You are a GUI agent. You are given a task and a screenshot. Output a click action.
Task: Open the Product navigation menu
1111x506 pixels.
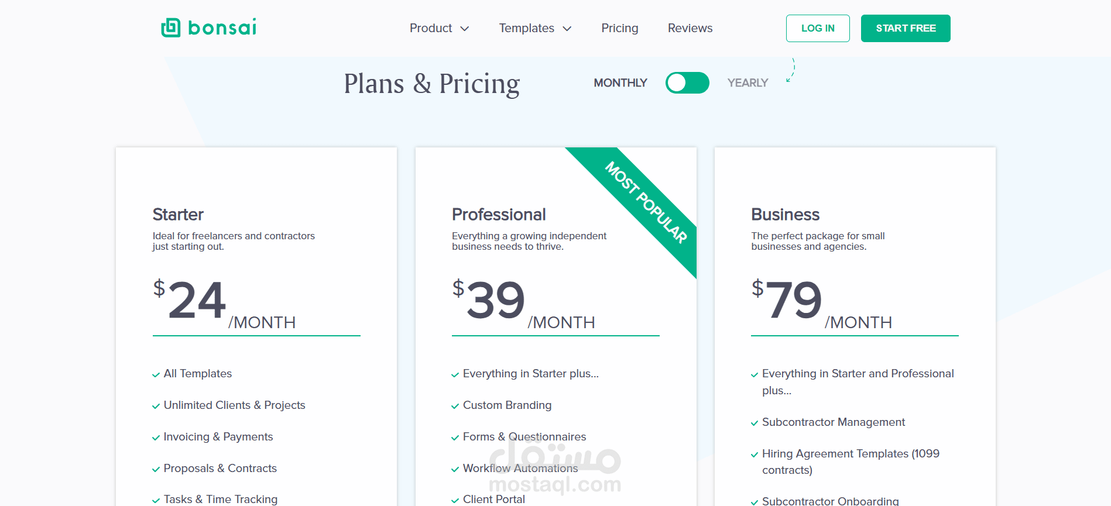point(431,28)
